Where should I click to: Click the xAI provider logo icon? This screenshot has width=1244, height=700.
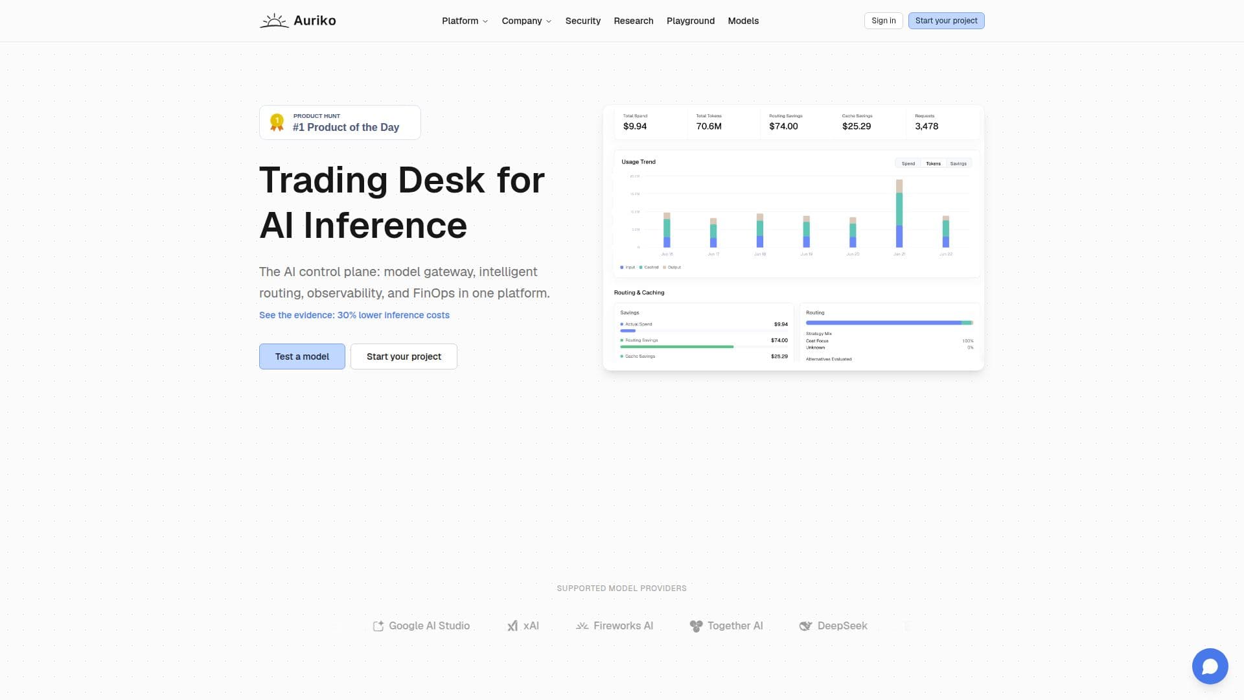pyautogui.click(x=513, y=626)
